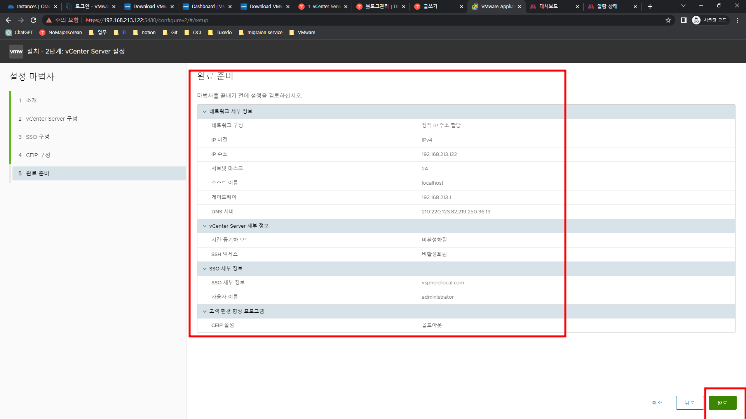
Task: Click the 취소 cancel link
Action: pos(657,403)
